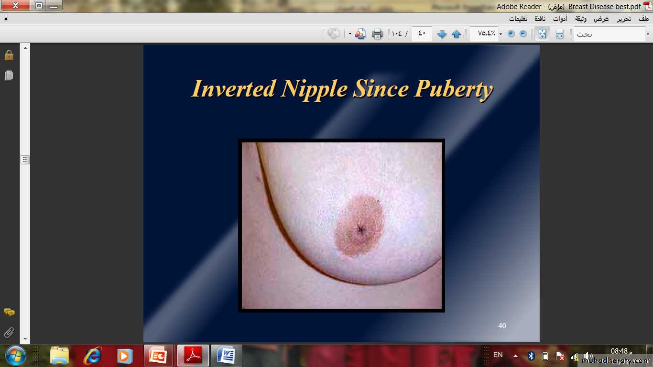Image resolution: width=653 pixels, height=367 pixels.
Task: Open the عرض (View) menu
Action: 601,19
